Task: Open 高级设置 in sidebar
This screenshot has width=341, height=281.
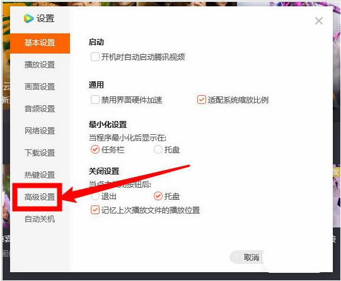Action: click(40, 197)
